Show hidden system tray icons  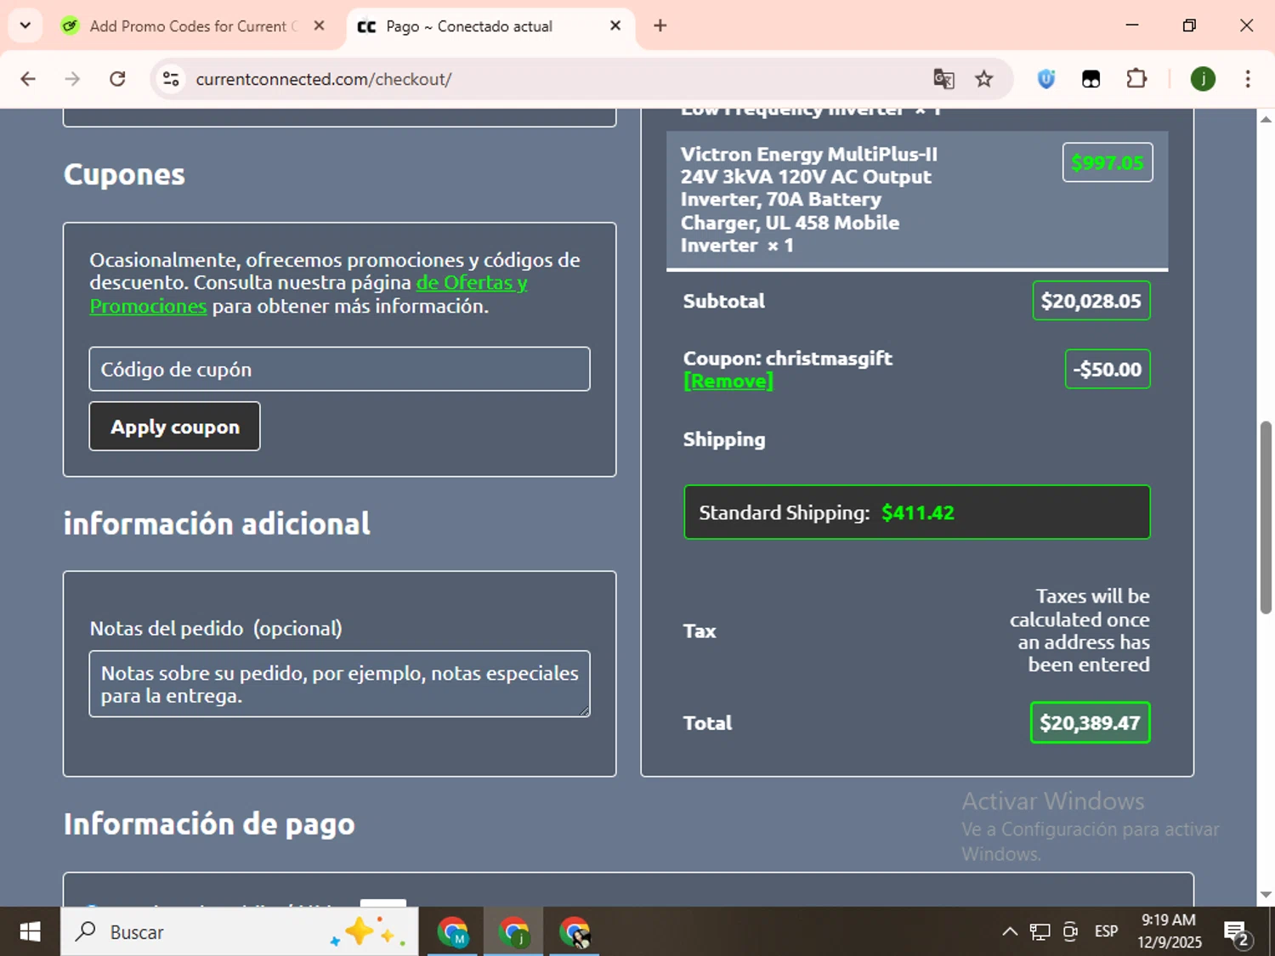point(1010,932)
